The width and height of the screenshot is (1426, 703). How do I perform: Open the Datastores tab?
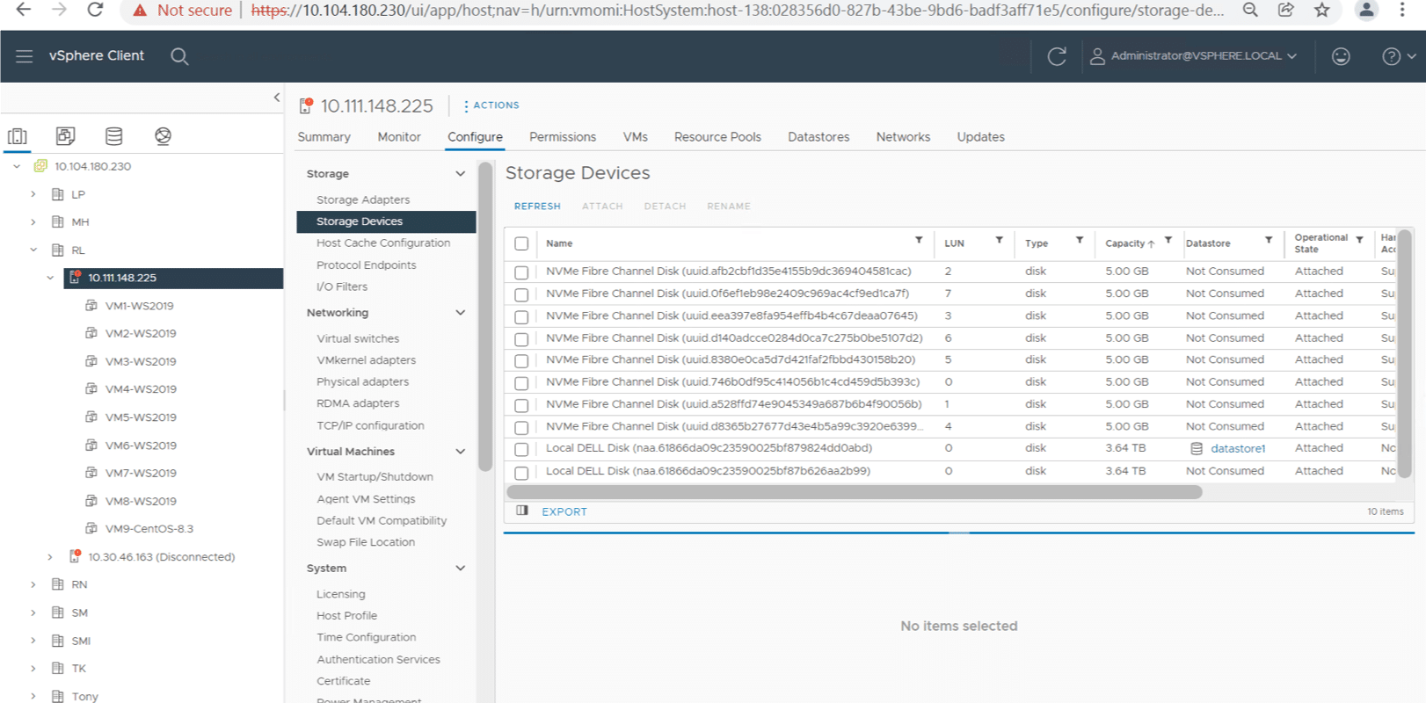pos(818,137)
